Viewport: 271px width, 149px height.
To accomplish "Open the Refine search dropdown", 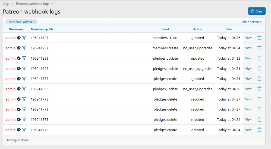I will point(251,22).
